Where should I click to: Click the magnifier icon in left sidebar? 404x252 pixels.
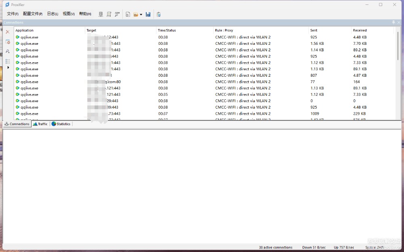pos(8,51)
